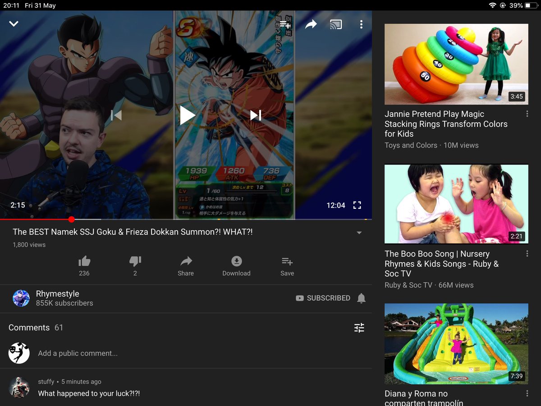Skip to the previous video
541x406 pixels.
pyautogui.click(x=116, y=115)
